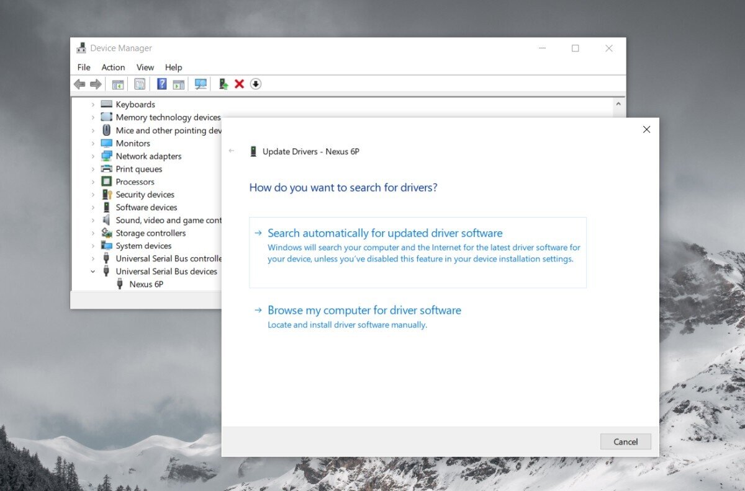
Task: Click the Cancel button in the wizard
Action: click(625, 441)
